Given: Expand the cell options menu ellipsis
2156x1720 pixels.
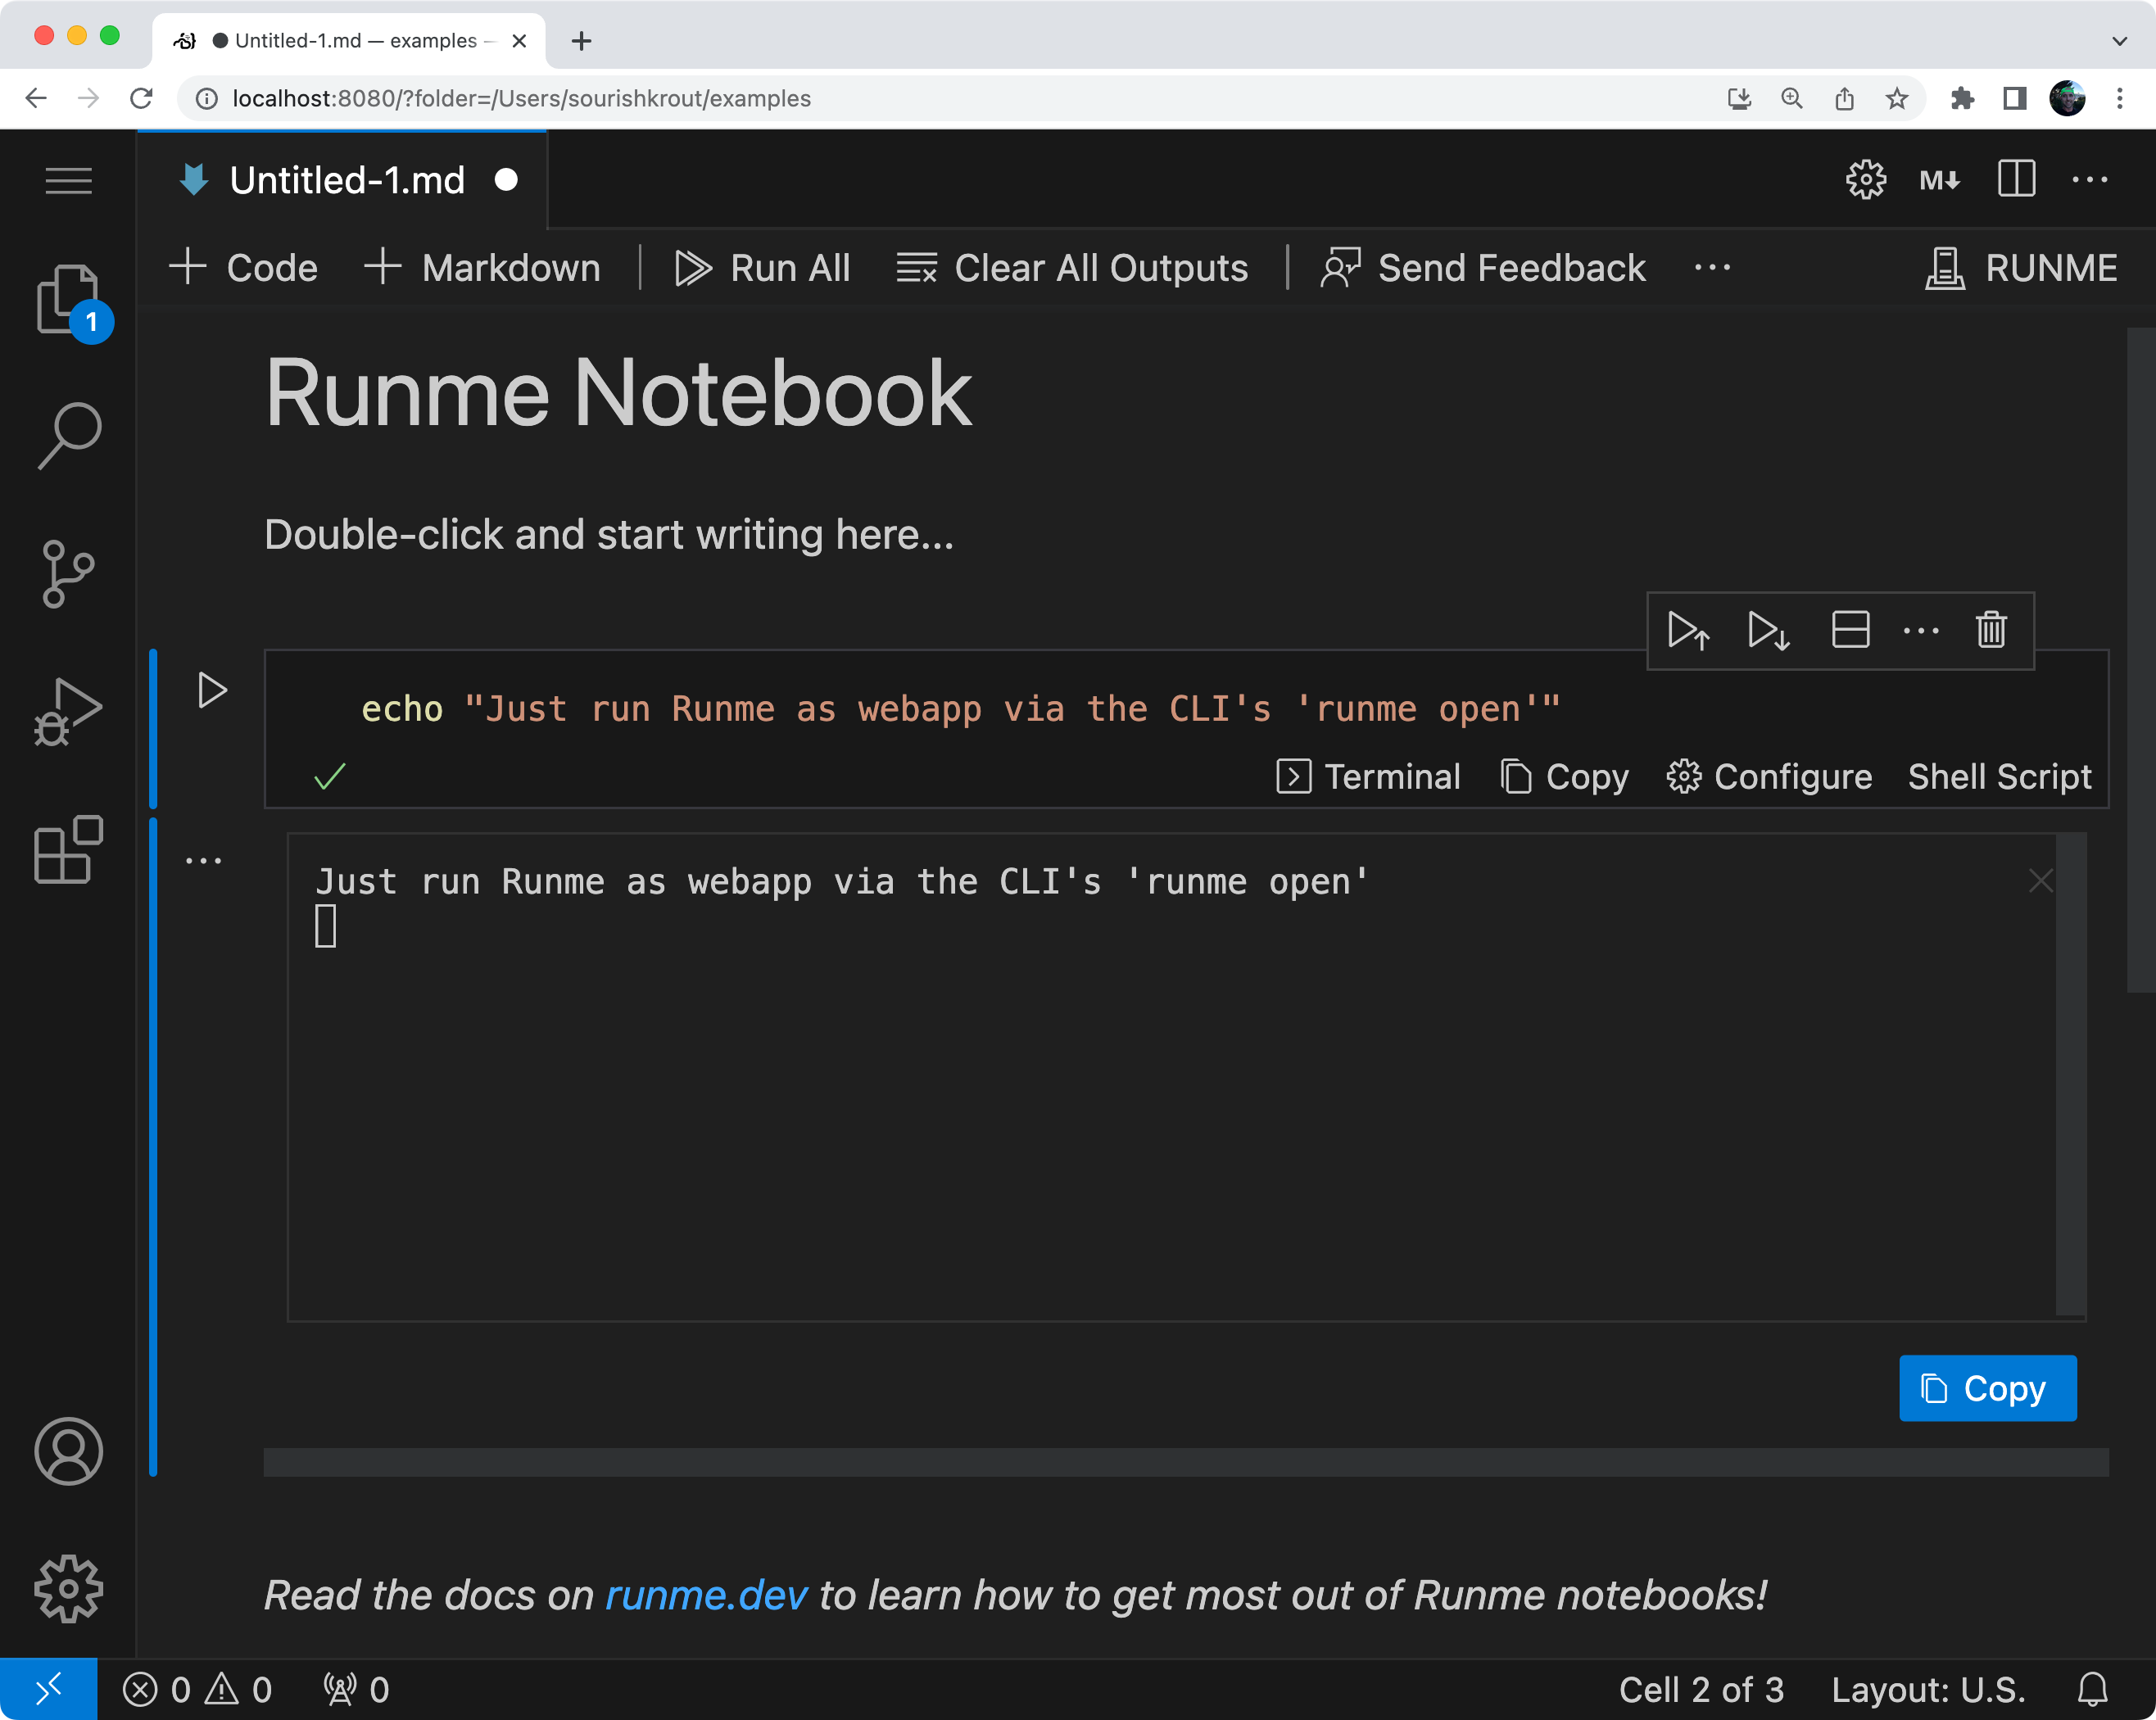Looking at the screenshot, I should (1921, 628).
